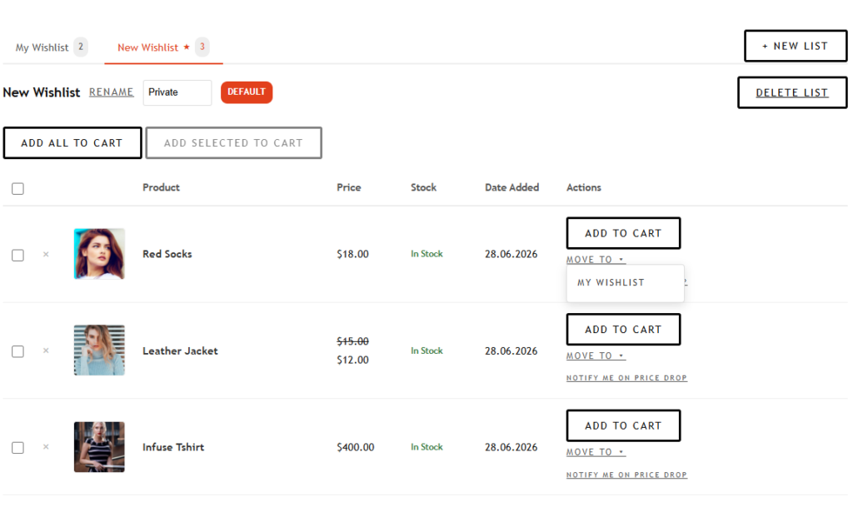Remove Red Socks with its x icon
This screenshot has width=853, height=507.
[x=46, y=254]
